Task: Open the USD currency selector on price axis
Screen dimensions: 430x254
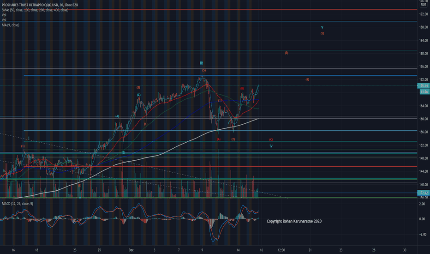Action: pyautogui.click(x=424, y=5)
